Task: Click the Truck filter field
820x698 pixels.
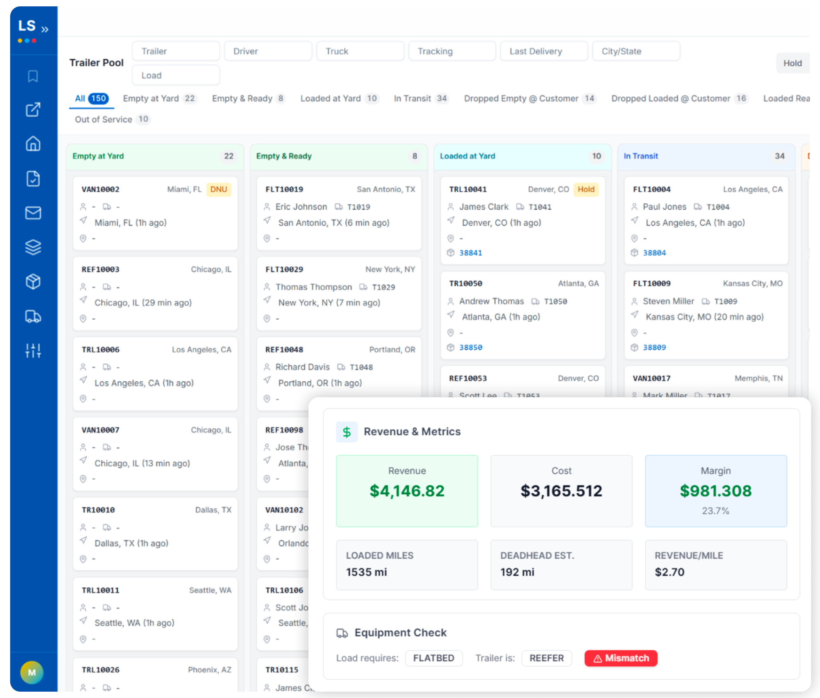Action: (360, 51)
